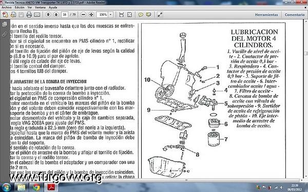The image size is (308, 192).
Task: Go to the previous page arrow
Action: tap(48, 14)
